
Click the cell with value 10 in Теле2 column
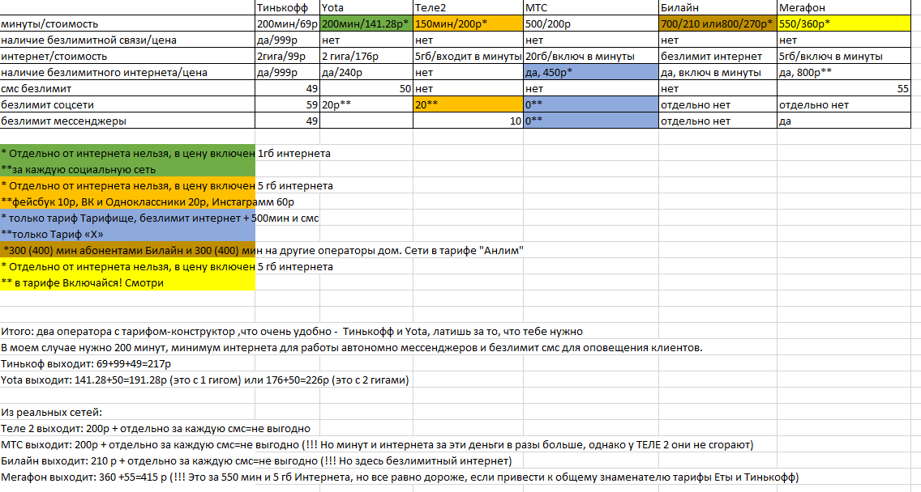[468, 121]
